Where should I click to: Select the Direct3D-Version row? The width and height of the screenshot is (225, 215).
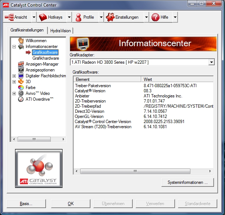[143, 111]
